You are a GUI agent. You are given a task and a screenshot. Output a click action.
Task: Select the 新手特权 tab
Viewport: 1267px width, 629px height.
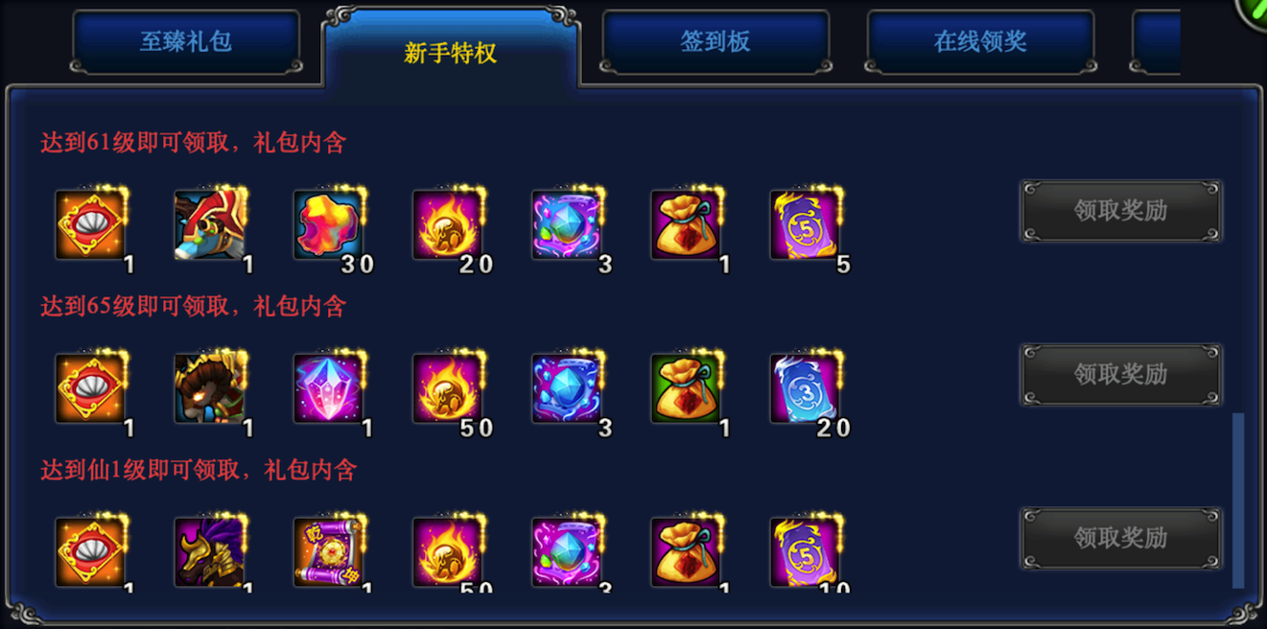[451, 52]
